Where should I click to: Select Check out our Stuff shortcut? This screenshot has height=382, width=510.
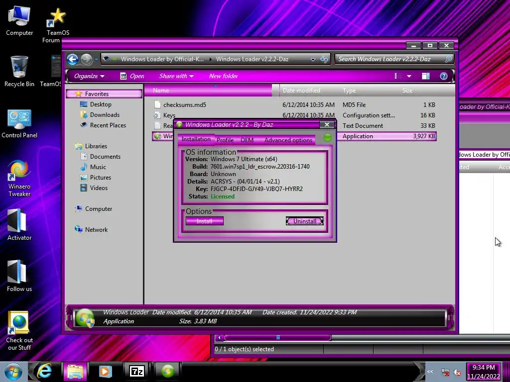pyautogui.click(x=19, y=331)
